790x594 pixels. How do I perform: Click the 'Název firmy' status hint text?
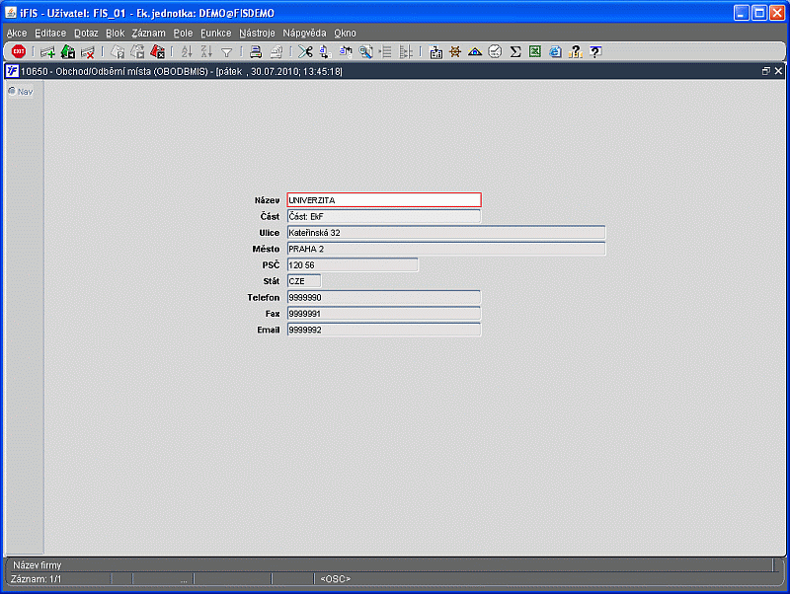(37, 564)
